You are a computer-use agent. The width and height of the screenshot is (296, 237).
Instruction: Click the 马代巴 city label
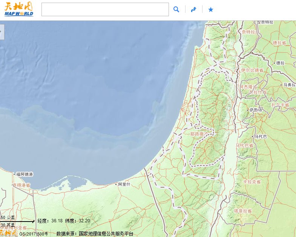pyautogui.click(x=261, y=136)
